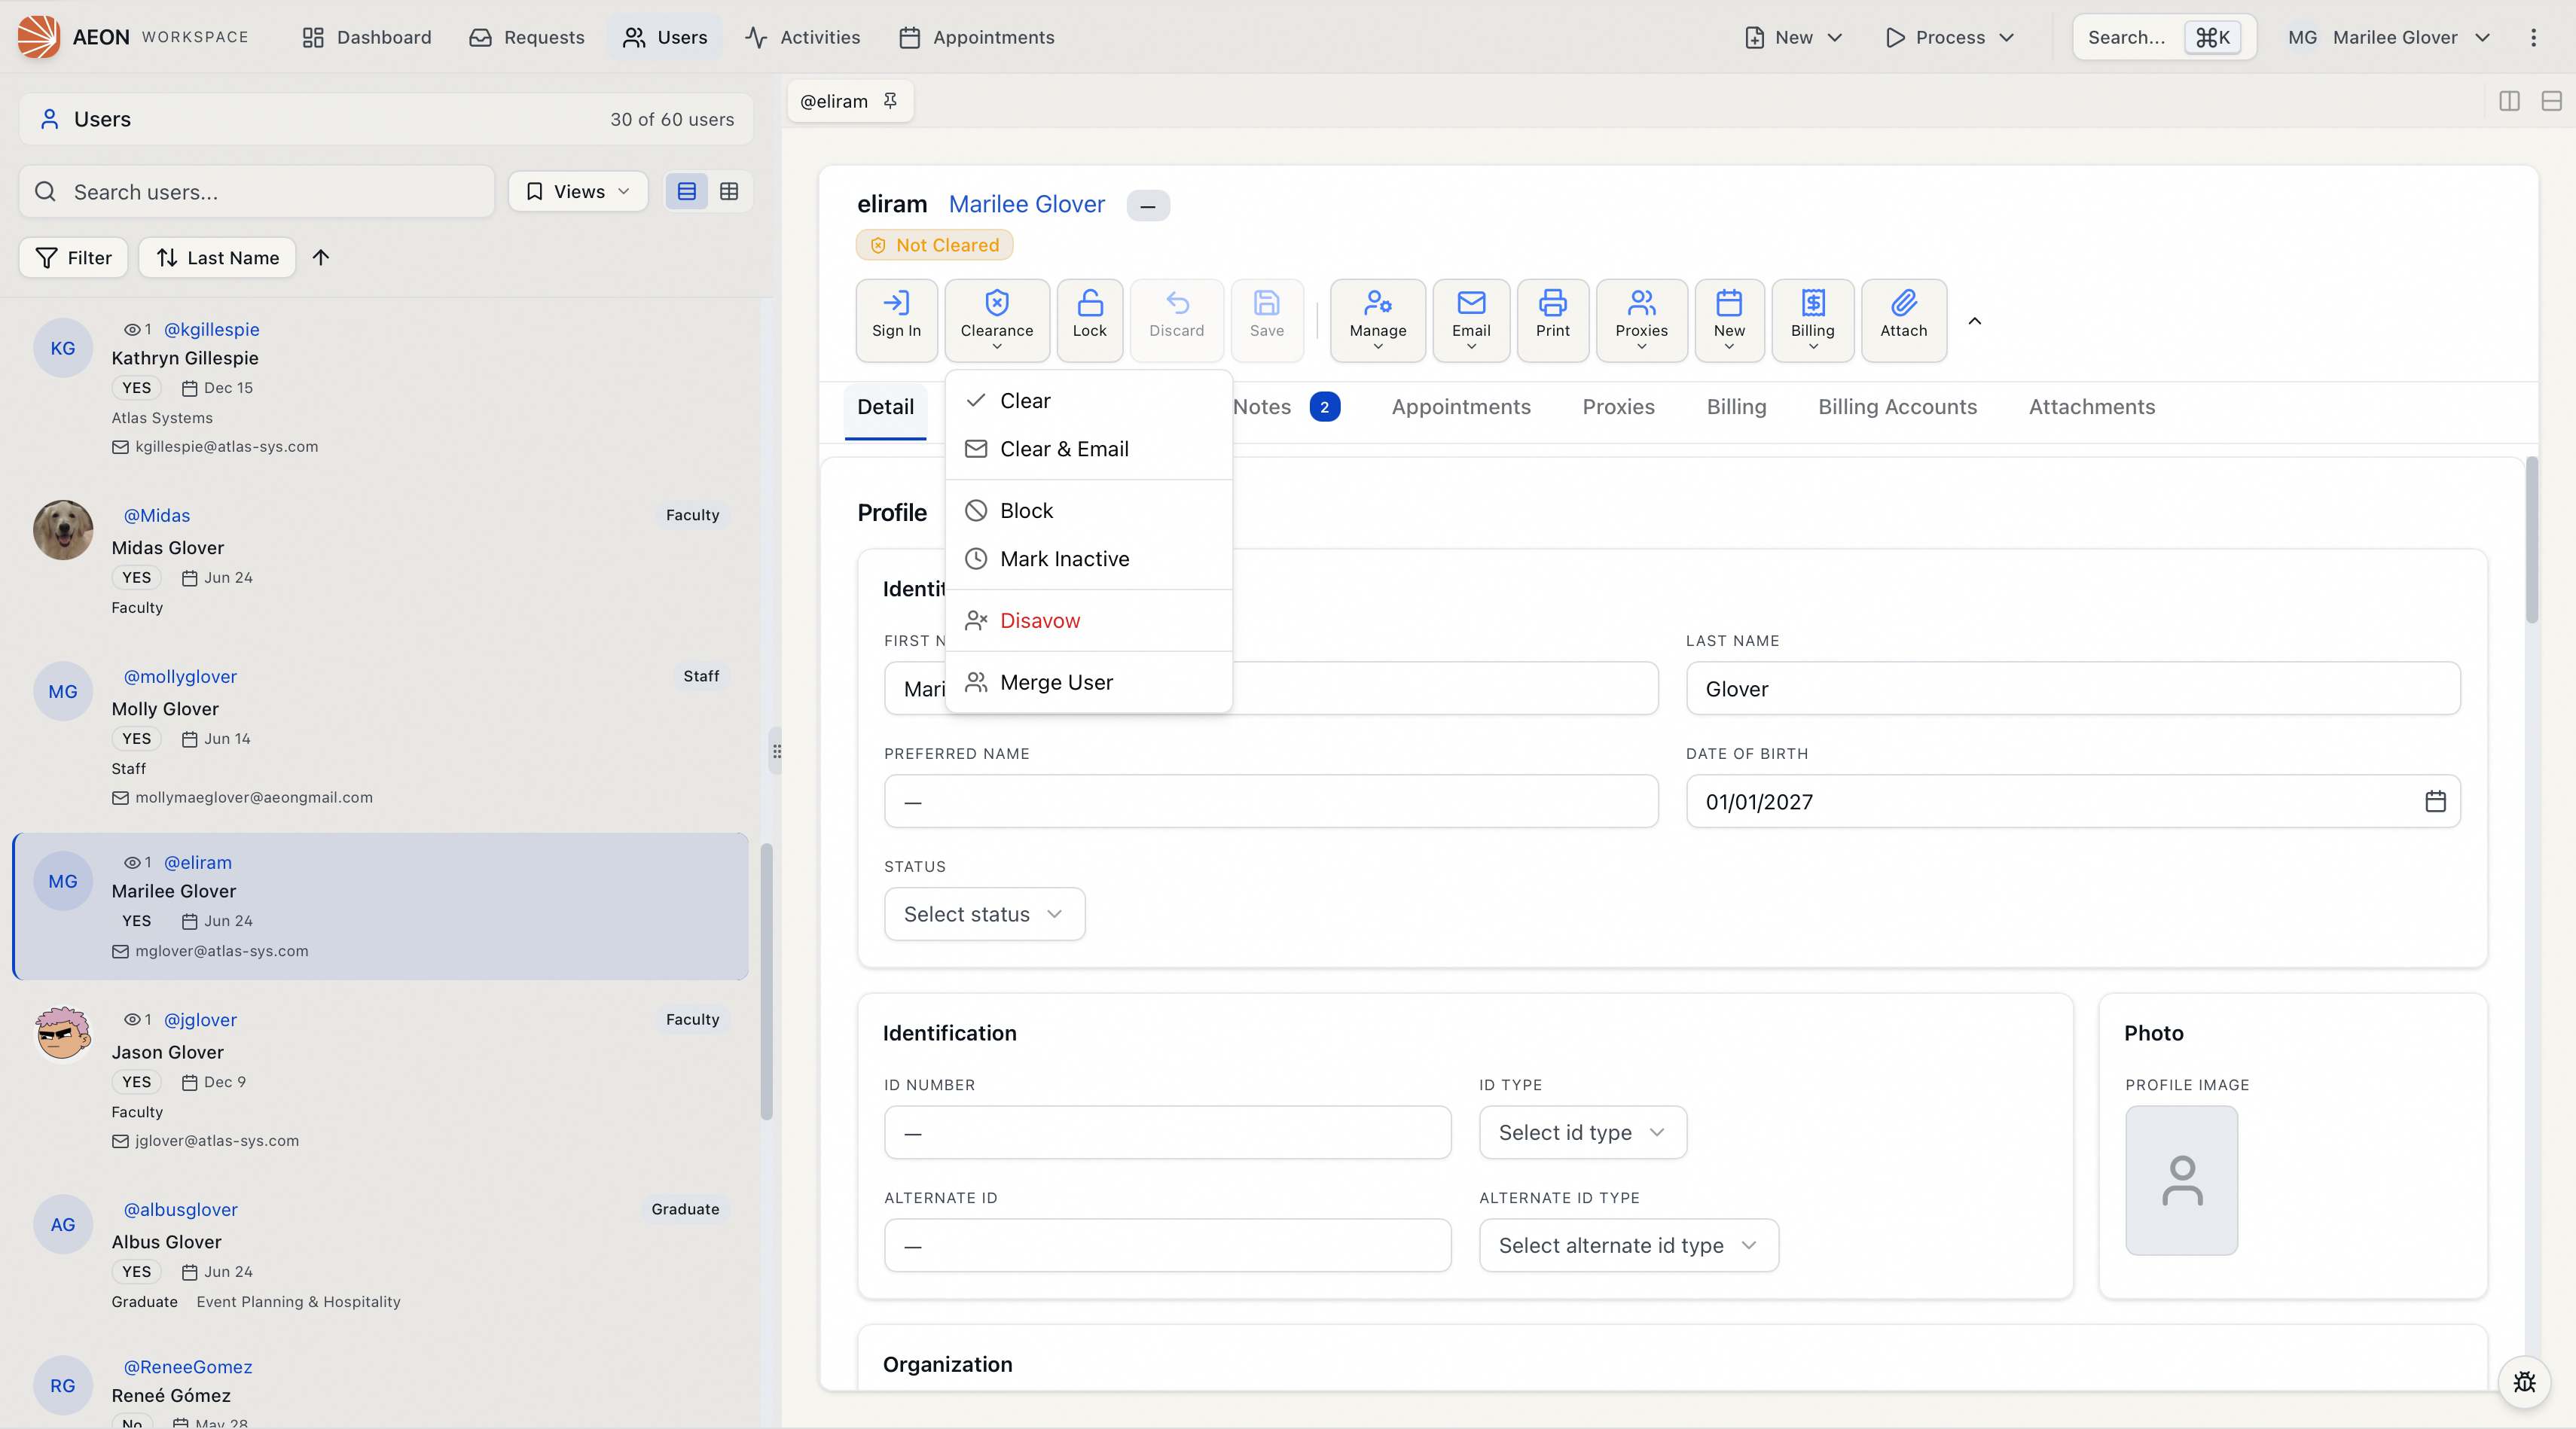This screenshot has height=1429, width=2576.
Task: Choose Mark Inactive menu item
Action: [1088, 559]
